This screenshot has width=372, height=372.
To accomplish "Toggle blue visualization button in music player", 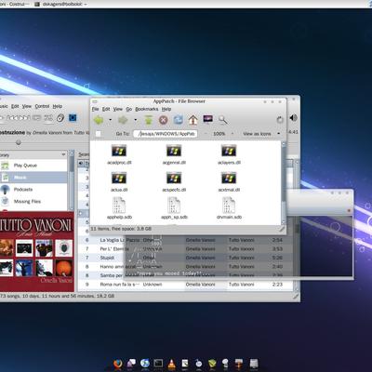I will coord(73,118).
